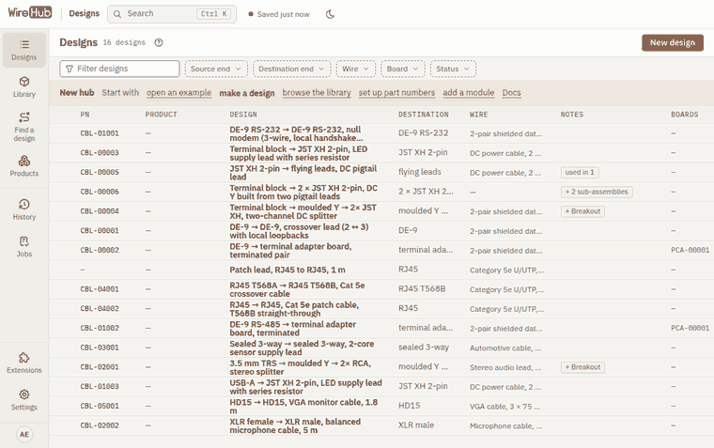
Task: Open board PCA-00001 in CBL-01002 row
Action: [x=690, y=328]
